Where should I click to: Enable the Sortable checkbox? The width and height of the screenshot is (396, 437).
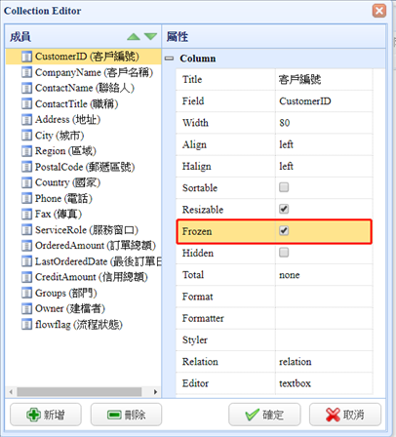click(284, 187)
